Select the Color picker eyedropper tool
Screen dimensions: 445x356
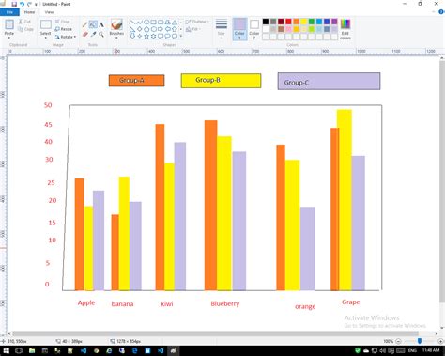pos(93,34)
